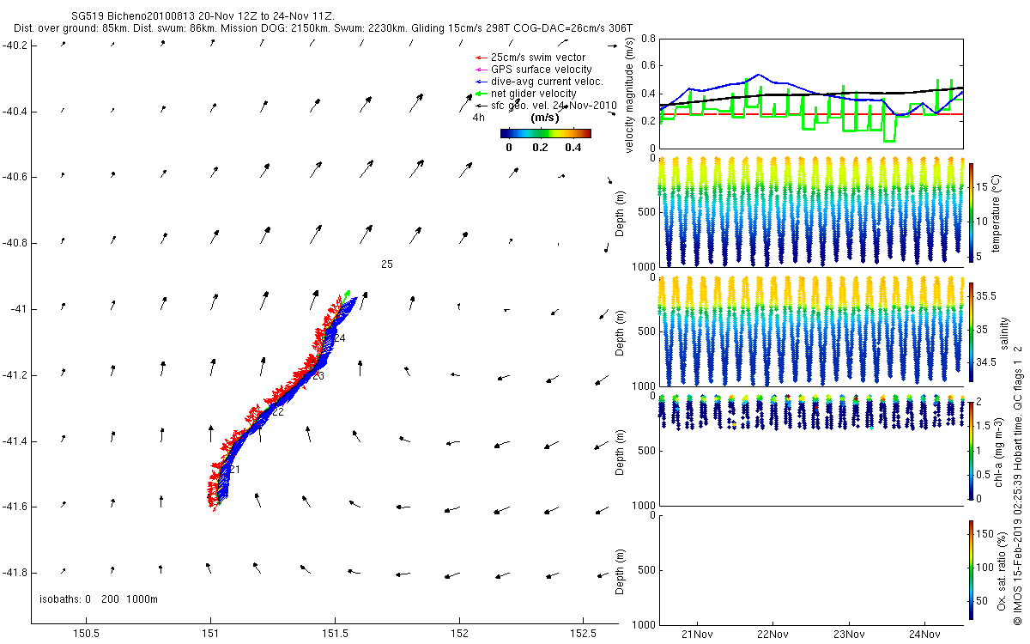
Task: Click day marker '24' on glider track
Action: point(340,339)
